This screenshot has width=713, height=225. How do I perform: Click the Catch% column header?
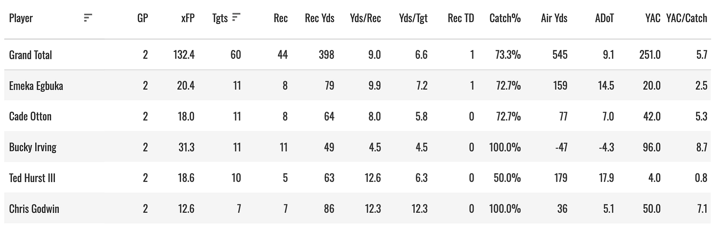[x=505, y=18]
